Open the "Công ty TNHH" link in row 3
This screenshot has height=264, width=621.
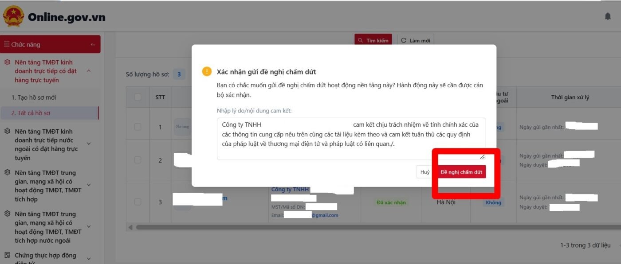click(290, 189)
